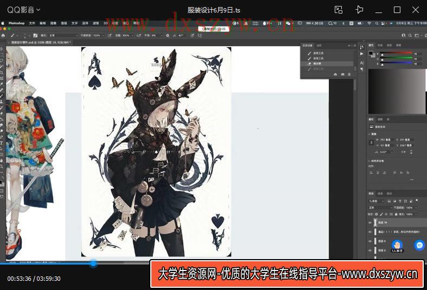Viewport: 427px width, 290px height.
Task: Click the flip vertical icon in Properties
Action: tap(411, 152)
